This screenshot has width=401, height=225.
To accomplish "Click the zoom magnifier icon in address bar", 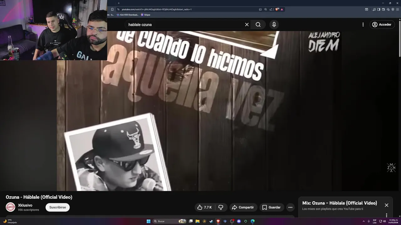I will click(266, 9).
